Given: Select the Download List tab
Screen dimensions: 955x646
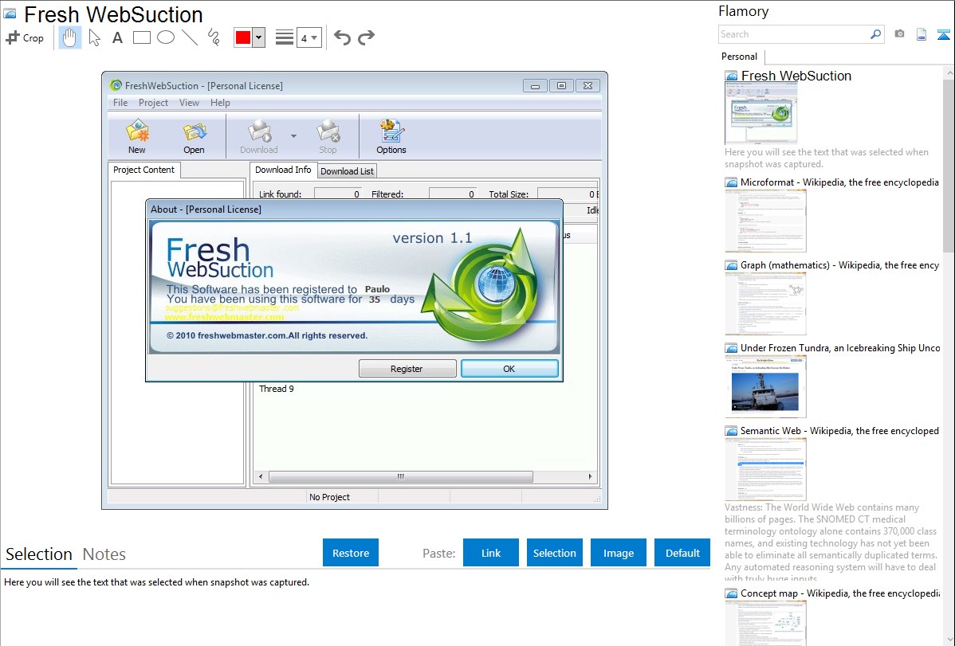Looking at the screenshot, I should point(347,171).
